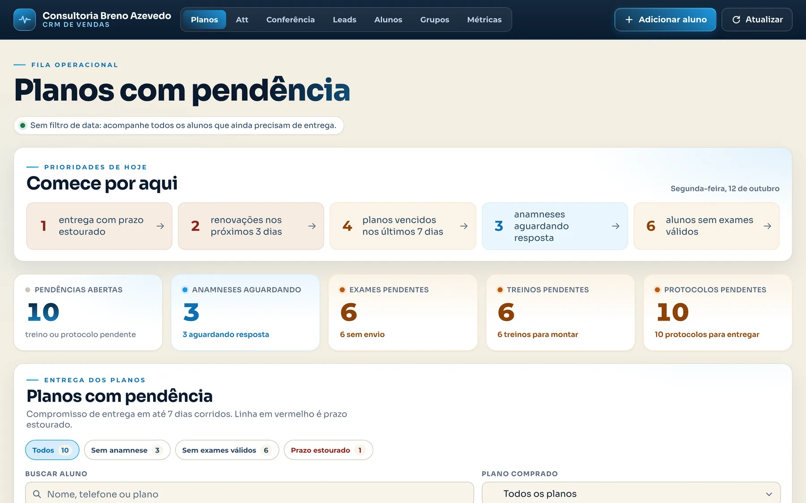Open alunos sem exames válidos card

pyautogui.click(x=707, y=226)
